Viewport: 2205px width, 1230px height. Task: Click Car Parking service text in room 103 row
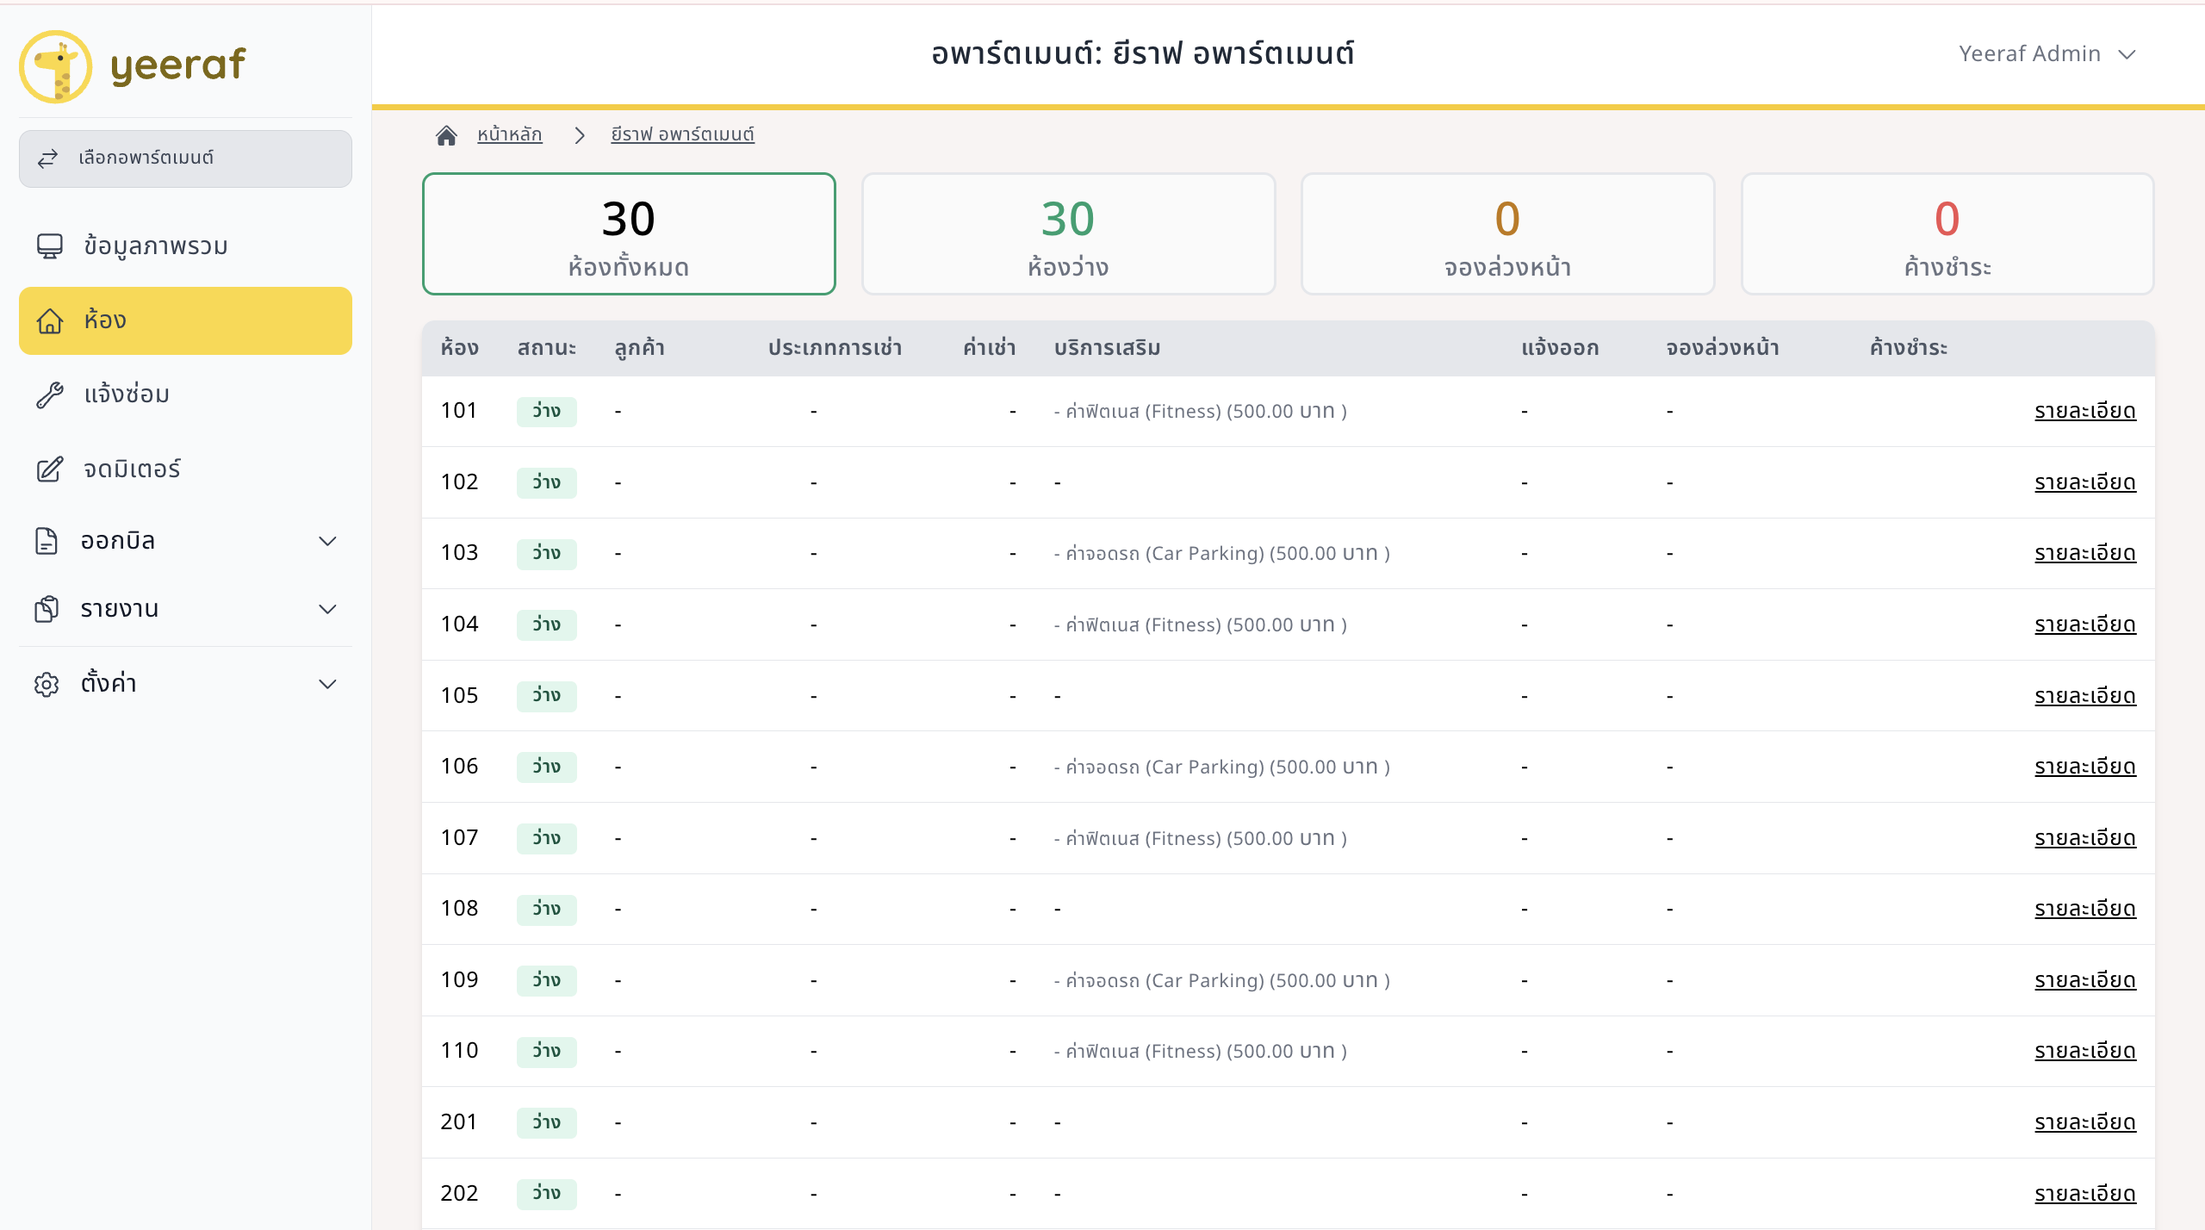1222,553
